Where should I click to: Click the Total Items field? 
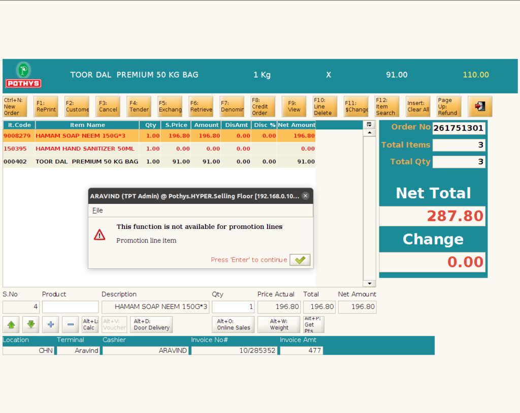[459, 145]
